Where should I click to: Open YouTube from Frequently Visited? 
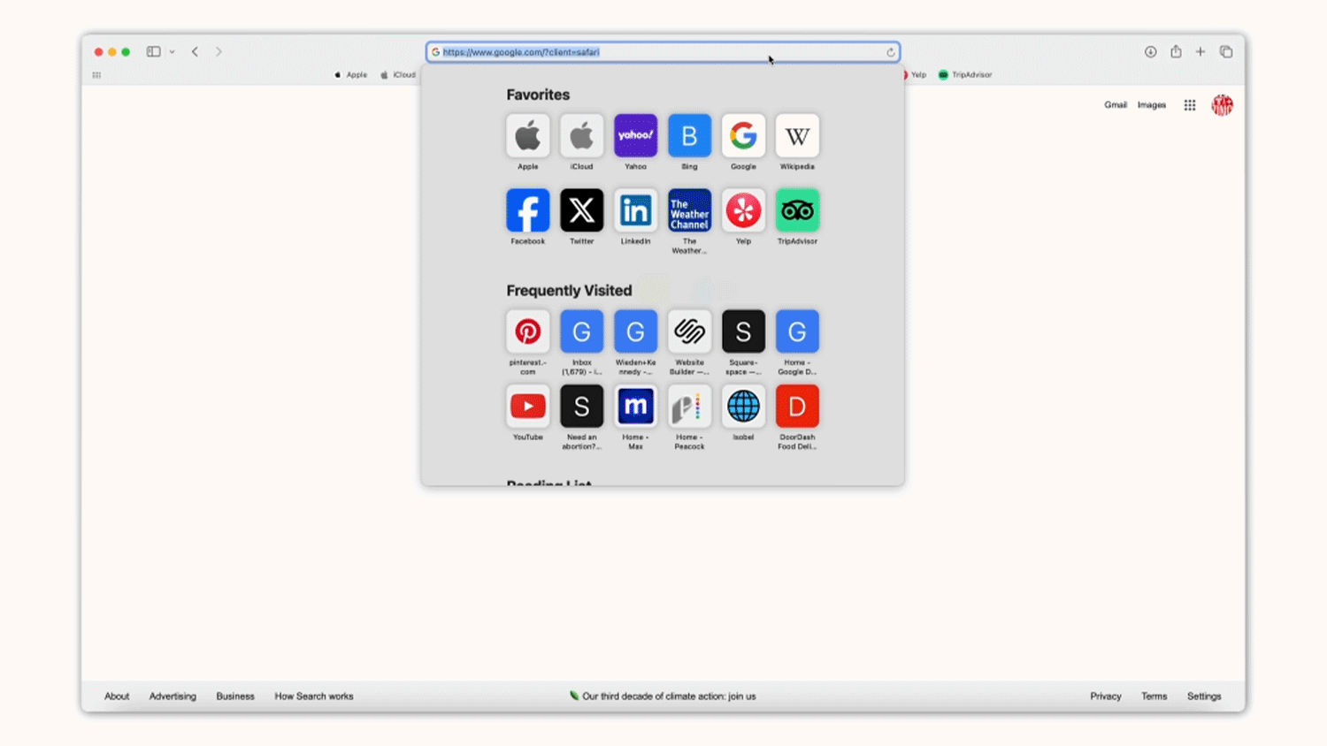tap(528, 407)
